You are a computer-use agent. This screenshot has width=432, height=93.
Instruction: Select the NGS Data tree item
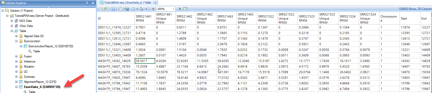25,21
